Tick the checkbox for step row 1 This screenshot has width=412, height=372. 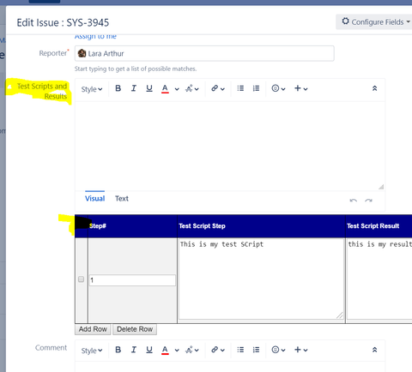click(x=81, y=279)
